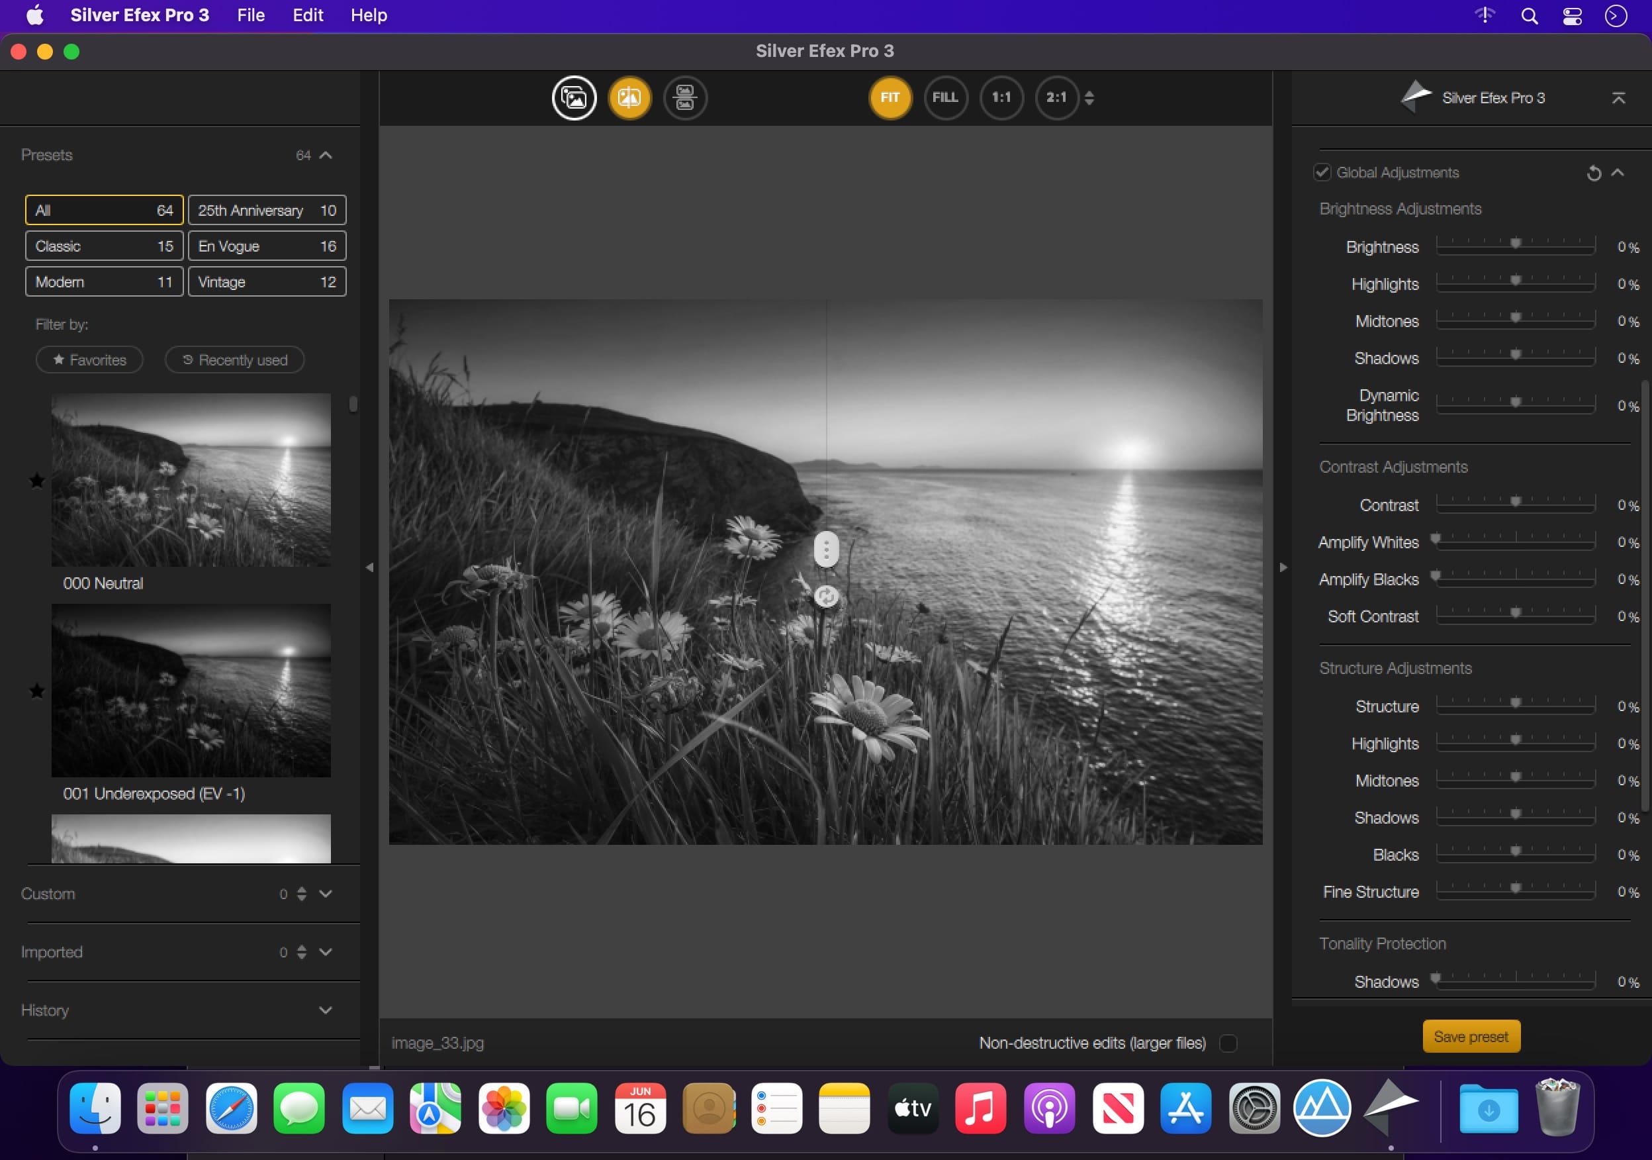This screenshot has width=1652, height=1160.
Task: Collapse the right adjustments panel arrow
Action: (x=1283, y=568)
